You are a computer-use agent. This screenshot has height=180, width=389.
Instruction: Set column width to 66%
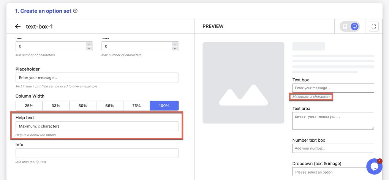[110, 106]
